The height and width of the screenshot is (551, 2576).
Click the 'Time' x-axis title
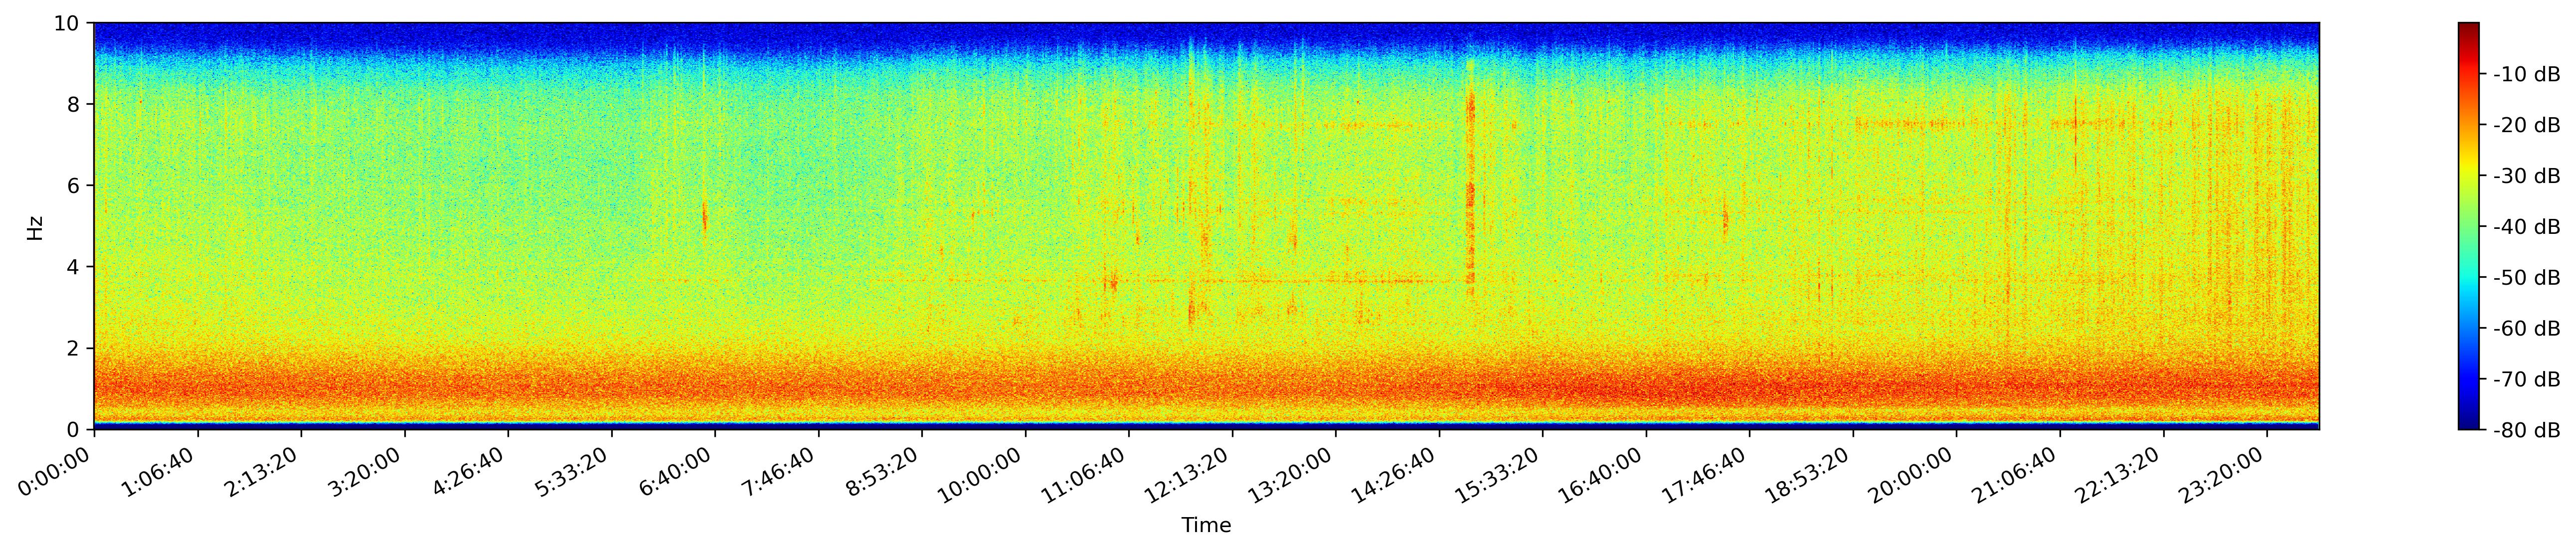pos(1206,526)
